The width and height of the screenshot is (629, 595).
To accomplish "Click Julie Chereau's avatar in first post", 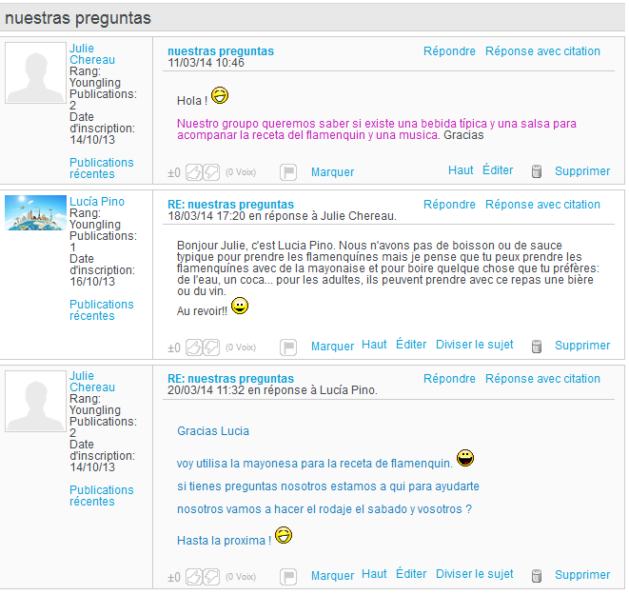I will [x=35, y=73].
